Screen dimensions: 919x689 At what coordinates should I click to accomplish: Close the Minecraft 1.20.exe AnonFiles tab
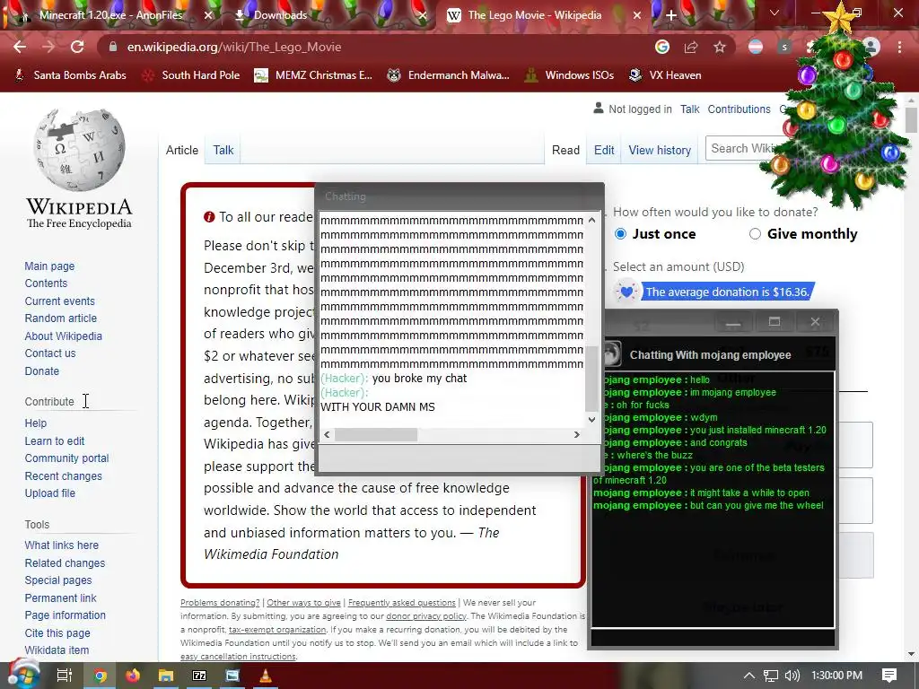(208, 15)
